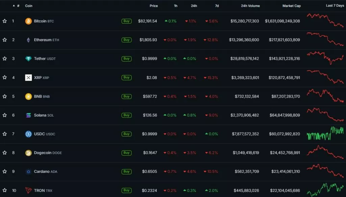Click the Tether USDT logo icon
346x197 pixels.
pyautogui.click(x=28, y=59)
